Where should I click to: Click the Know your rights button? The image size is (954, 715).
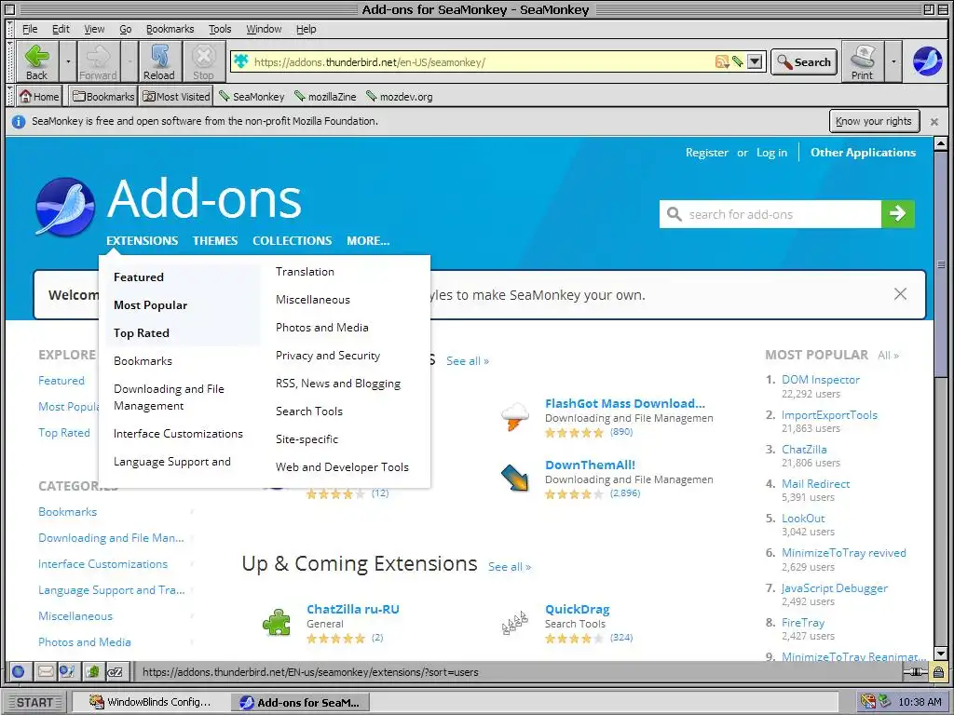click(874, 121)
